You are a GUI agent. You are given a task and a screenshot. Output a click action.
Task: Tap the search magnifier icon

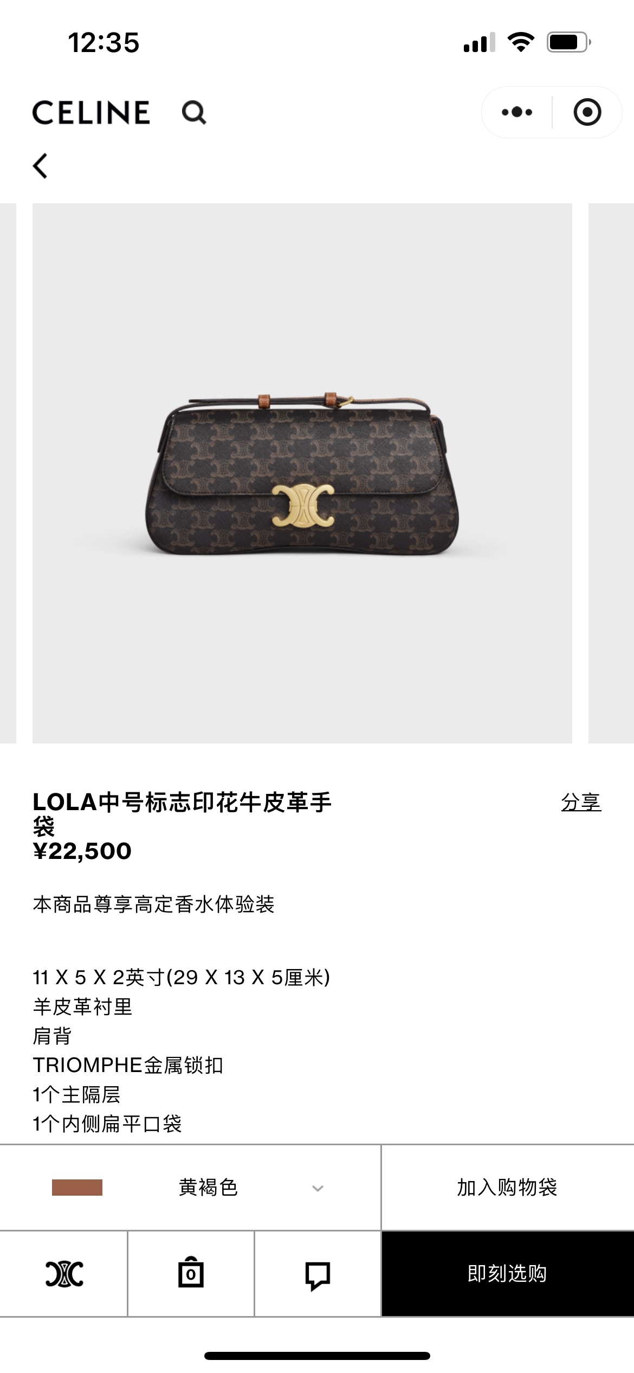(194, 113)
